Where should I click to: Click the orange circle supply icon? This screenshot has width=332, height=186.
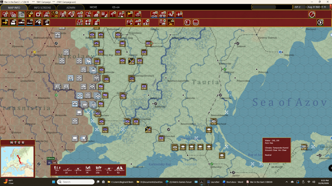point(55,15)
